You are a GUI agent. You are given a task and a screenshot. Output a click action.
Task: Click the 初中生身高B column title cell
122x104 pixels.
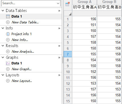coord(109,7)
